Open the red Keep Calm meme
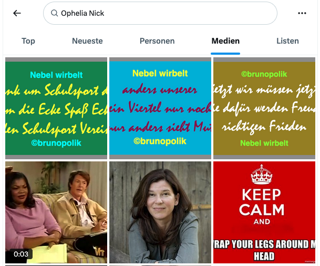The width and height of the screenshot is (320, 266). point(264,212)
